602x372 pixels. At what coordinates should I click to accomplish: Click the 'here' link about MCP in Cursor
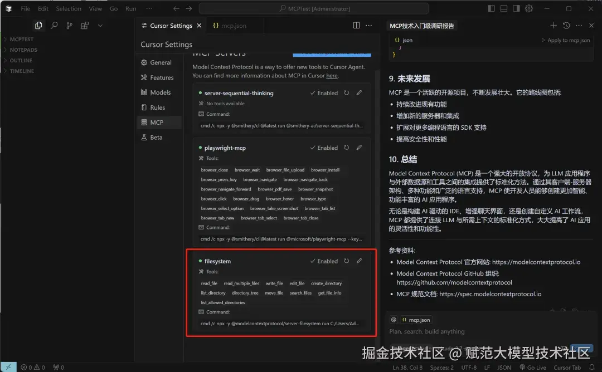point(332,75)
